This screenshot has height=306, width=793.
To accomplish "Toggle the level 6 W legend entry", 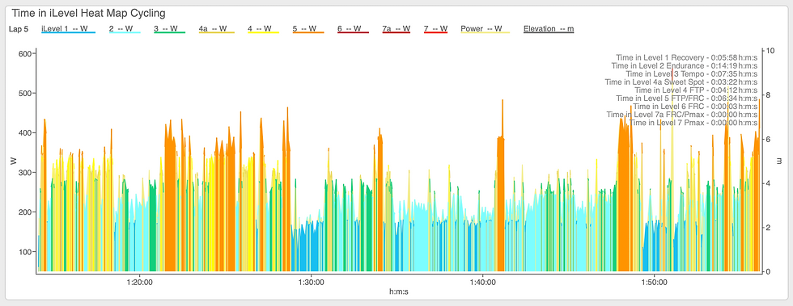I will click(x=353, y=29).
